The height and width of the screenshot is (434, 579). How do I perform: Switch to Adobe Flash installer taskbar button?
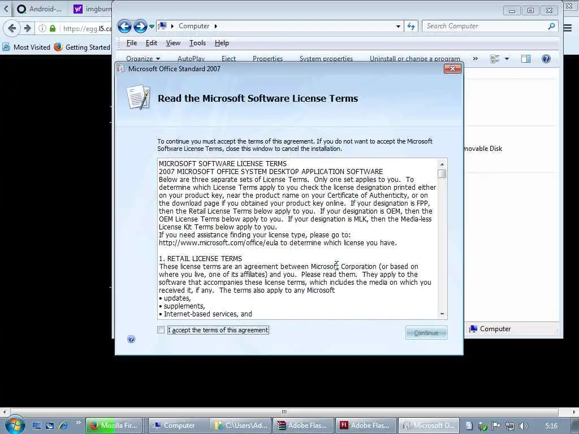[x=366, y=426]
